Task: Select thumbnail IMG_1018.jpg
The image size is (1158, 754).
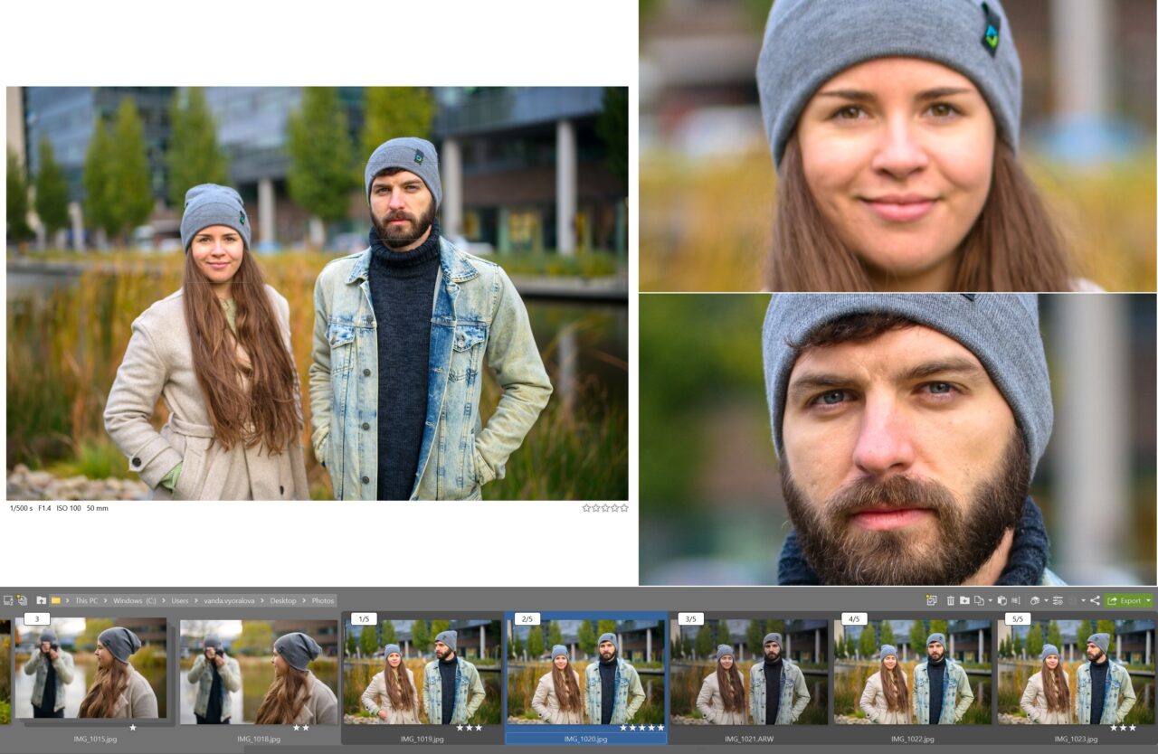Action: click(258, 670)
